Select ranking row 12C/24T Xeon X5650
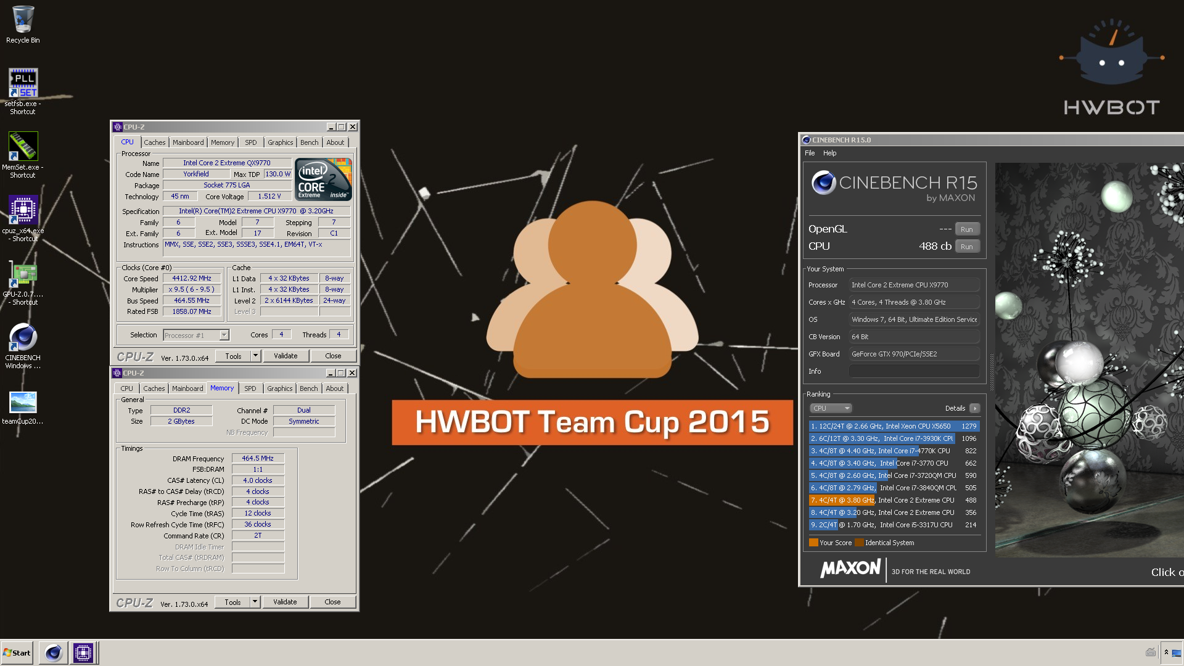Image resolution: width=1184 pixels, height=666 pixels. point(894,426)
